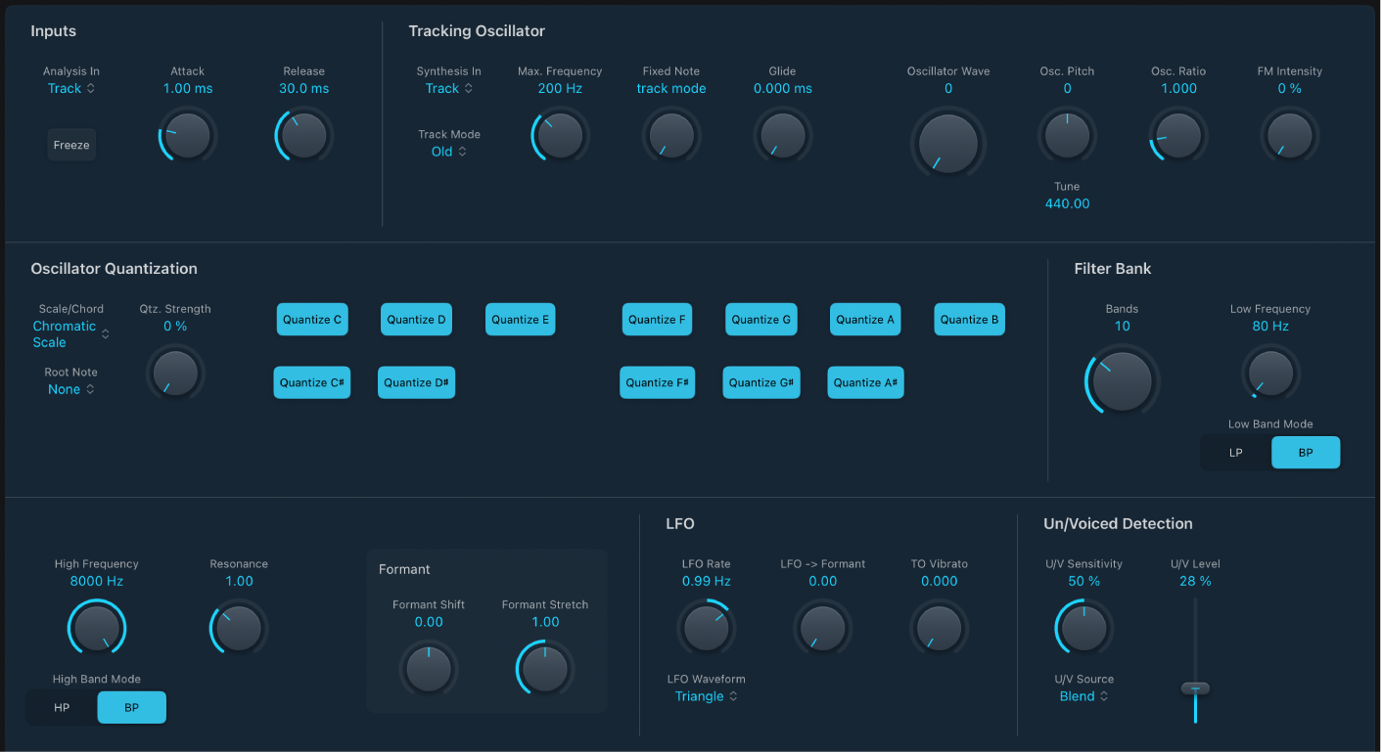Click the FM Intensity knob
Viewport: 1382px width, 753px height.
click(x=1289, y=135)
